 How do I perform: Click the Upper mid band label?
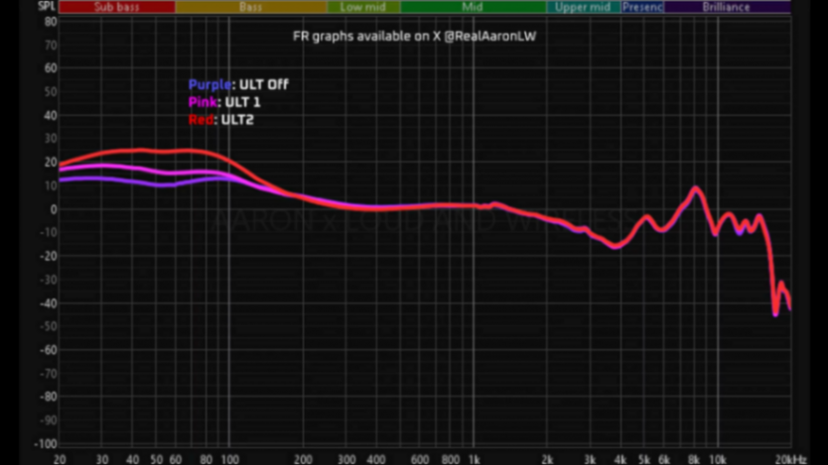click(x=583, y=7)
